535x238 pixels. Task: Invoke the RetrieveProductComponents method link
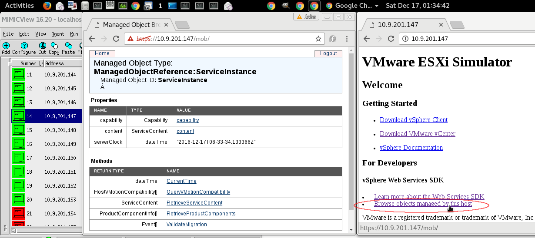click(x=201, y=214)
